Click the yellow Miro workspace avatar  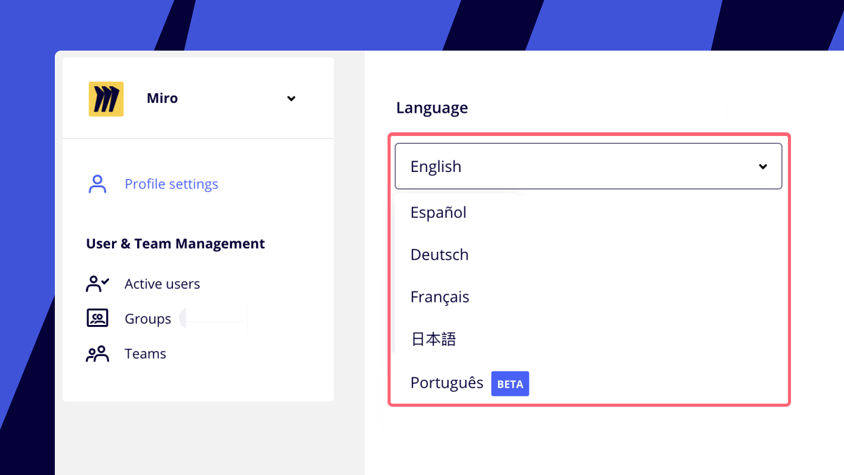tap(106, 98)
